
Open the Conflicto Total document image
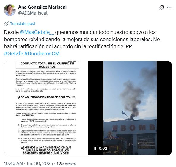46,108
